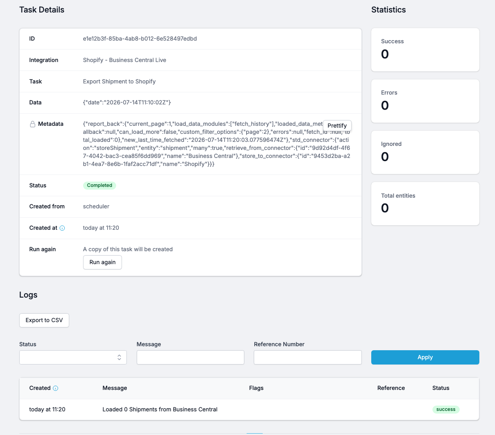Click the Total entities statistics card

(x=425, y=203)
